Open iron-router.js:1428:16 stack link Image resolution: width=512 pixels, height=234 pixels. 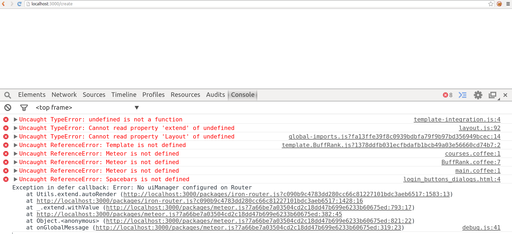point(200,201)
